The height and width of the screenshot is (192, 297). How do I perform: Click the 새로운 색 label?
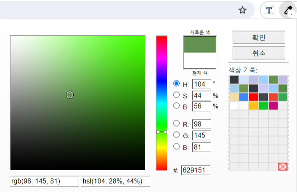coord(200,32)
